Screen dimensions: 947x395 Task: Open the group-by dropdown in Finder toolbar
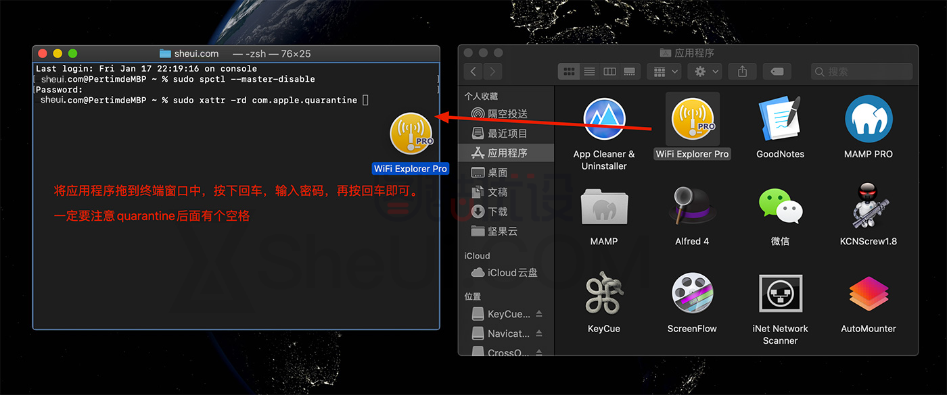[664, 71]
